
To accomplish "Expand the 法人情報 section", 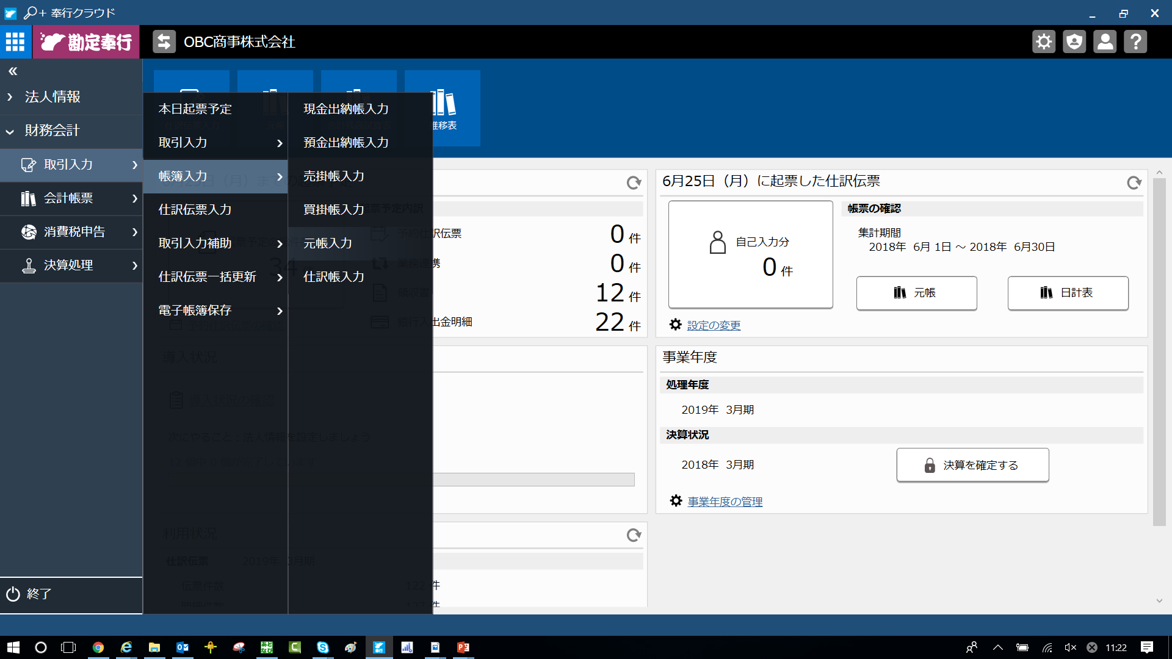I will (x=52, y=96).
